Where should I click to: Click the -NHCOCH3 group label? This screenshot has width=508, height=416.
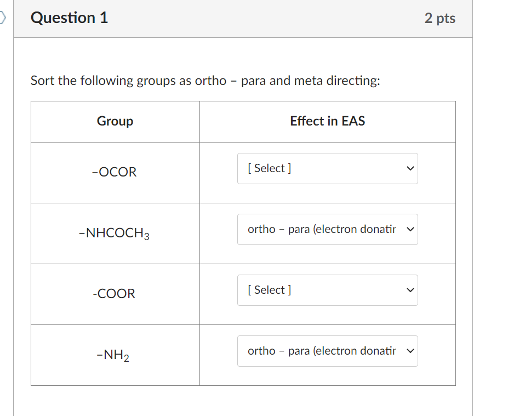[115, 234]
